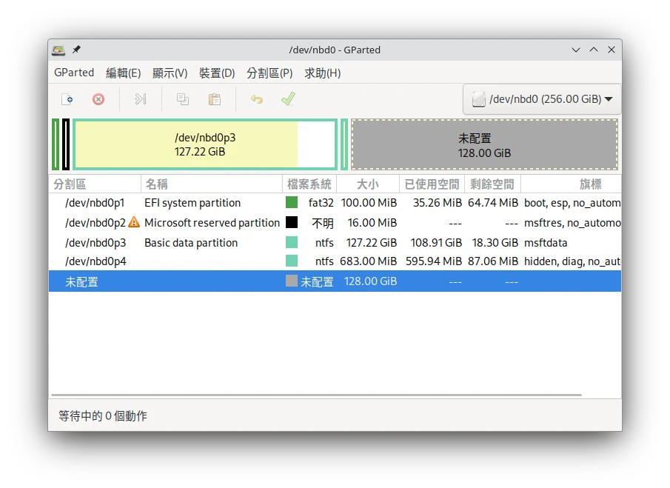
Task: Click the GParted app icon in title bar
Action: coord(58,50)
